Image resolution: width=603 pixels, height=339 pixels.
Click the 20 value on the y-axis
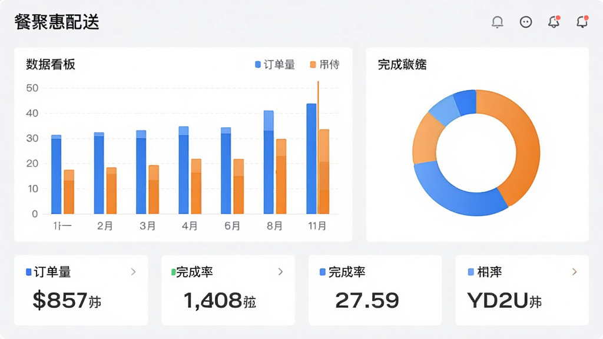[x=32, y=164]
